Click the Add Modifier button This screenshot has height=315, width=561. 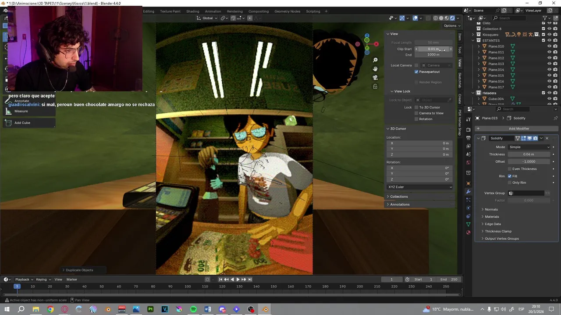click(516, 129)
